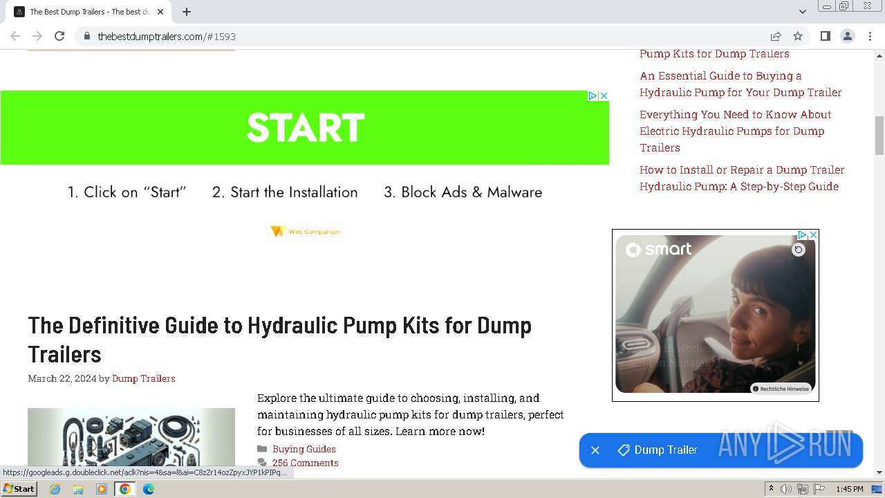Launch Internet Explorer from taskbar
The width and height of the screenshot is (885, 498).
(55, 489)
